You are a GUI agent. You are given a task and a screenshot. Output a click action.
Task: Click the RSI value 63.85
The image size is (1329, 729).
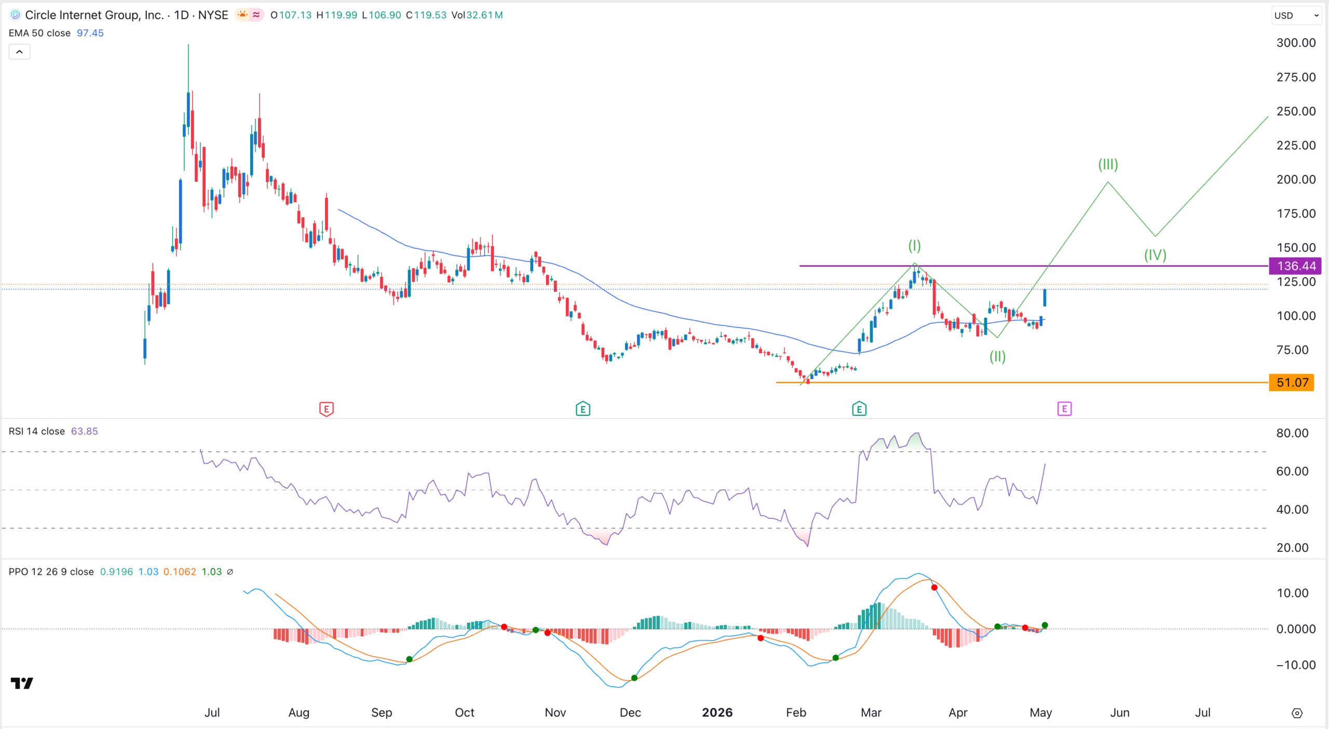tap(85, 431)
